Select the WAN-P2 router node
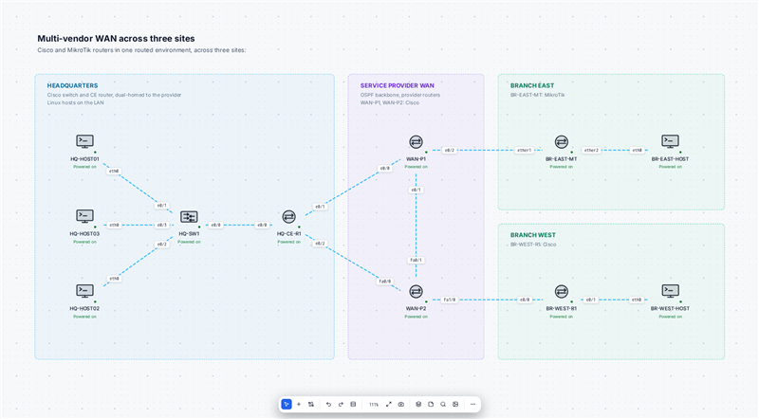 416,292
